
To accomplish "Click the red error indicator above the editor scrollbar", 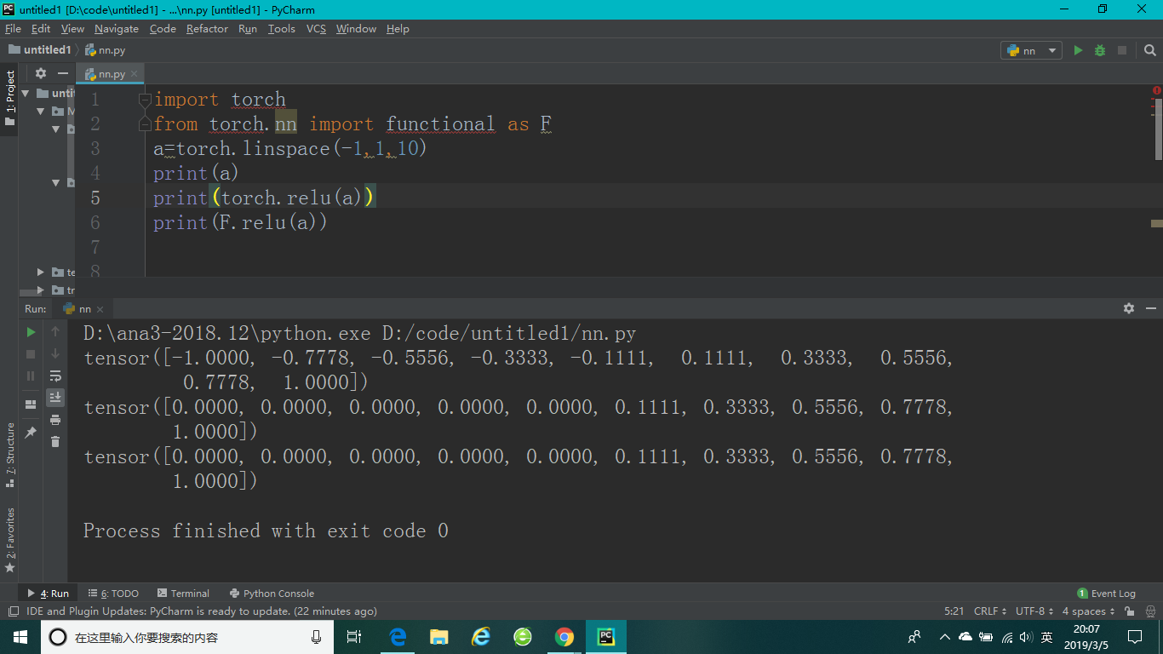I will tap(1157, 90).
